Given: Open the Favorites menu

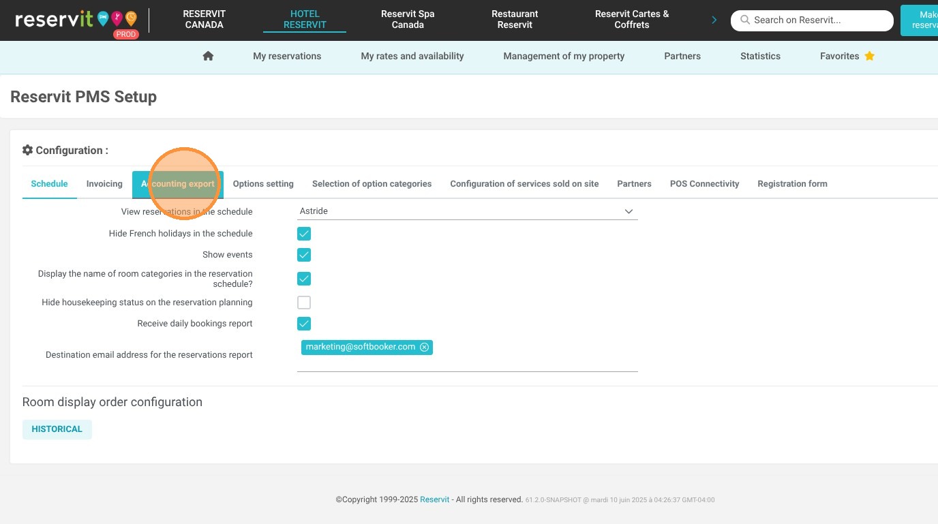Looking at the screenshot, I should click(x=847, y=56).
